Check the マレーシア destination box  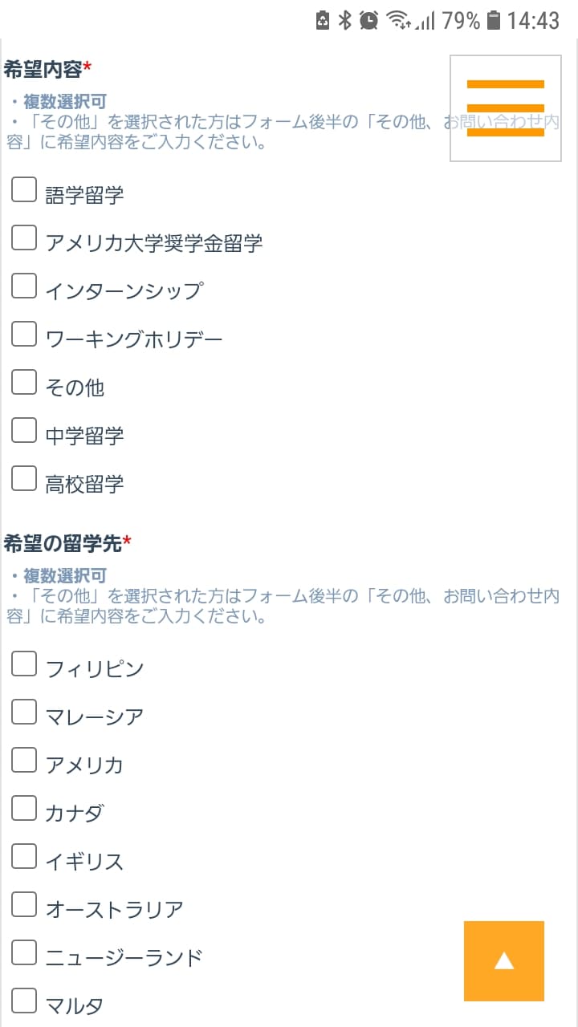(24, 712)
